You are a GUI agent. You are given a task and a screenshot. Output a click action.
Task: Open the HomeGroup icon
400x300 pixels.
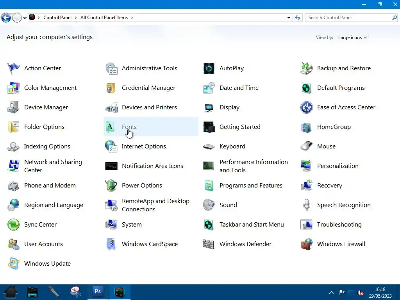coord(306,127)
